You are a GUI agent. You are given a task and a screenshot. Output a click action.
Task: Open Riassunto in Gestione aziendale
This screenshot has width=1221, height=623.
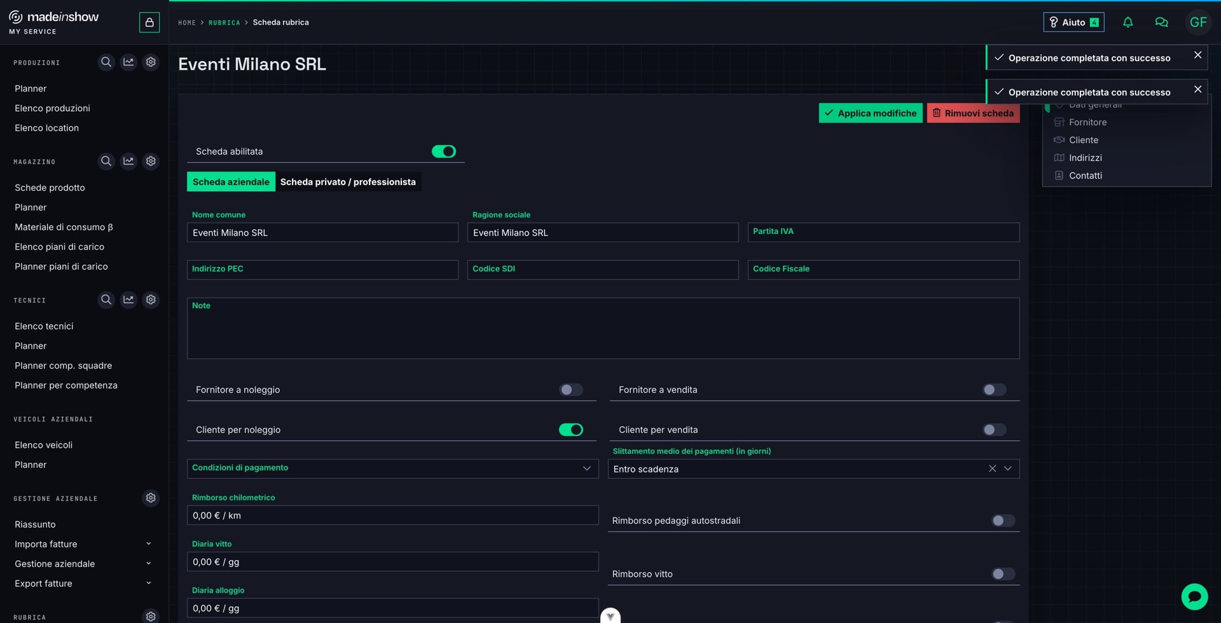35,524
